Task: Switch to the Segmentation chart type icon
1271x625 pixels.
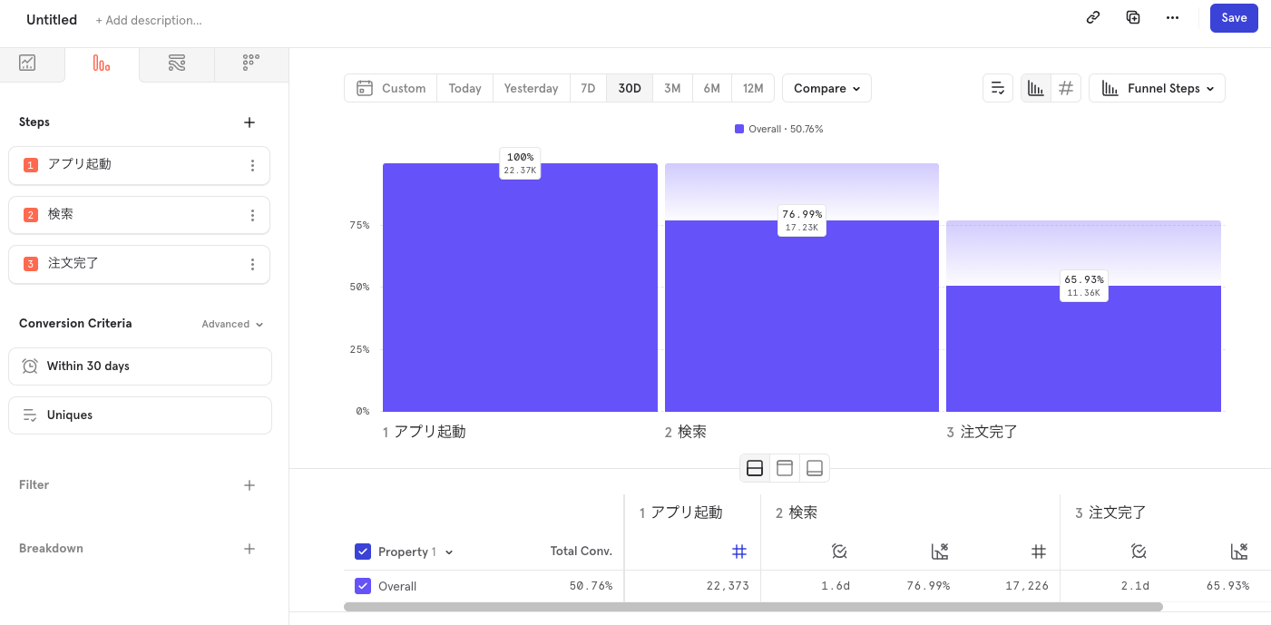Action: 27,63
